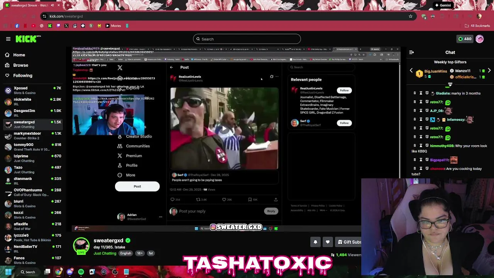
Task: Click BigJuanWins top gifter name
Action: point(436,71)
